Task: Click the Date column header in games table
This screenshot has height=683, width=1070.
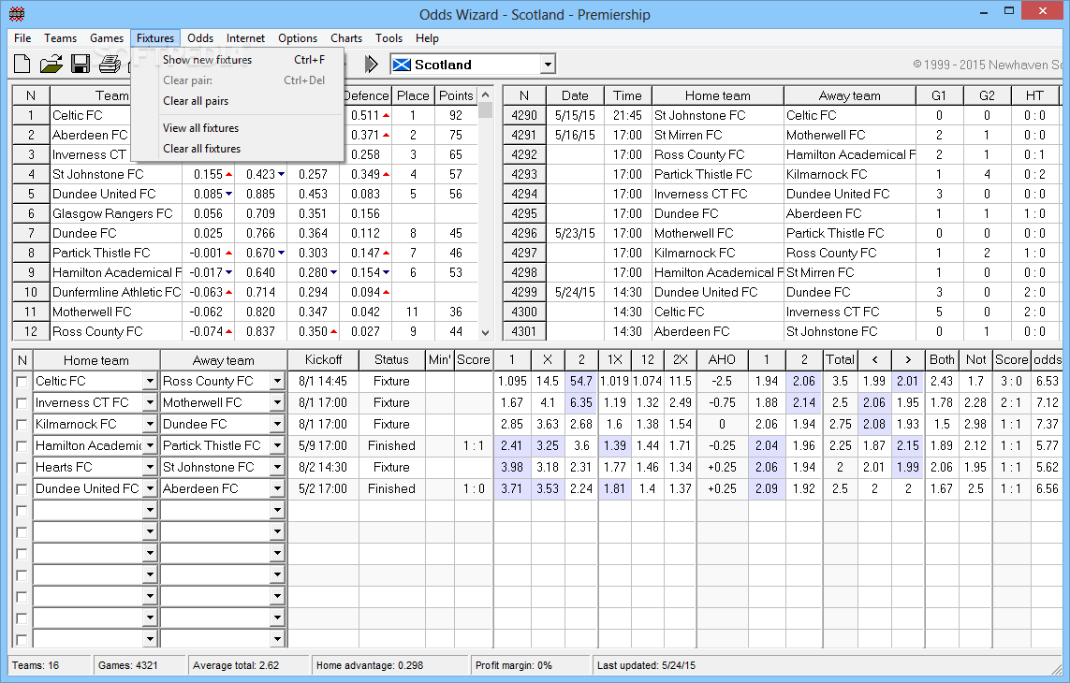Action: 575,96
